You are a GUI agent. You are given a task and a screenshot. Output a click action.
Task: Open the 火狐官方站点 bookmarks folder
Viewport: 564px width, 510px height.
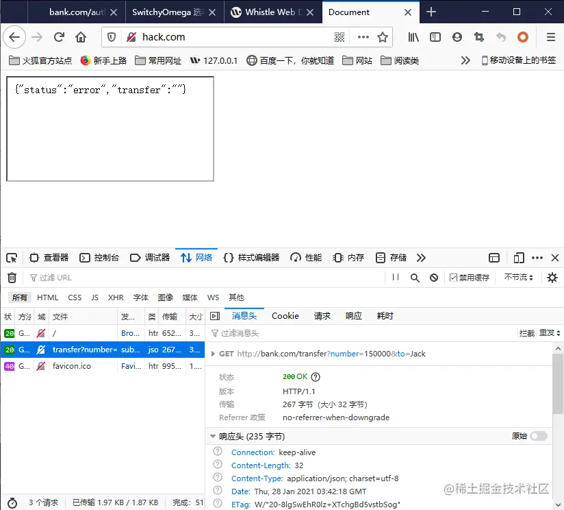pos(40,60)
